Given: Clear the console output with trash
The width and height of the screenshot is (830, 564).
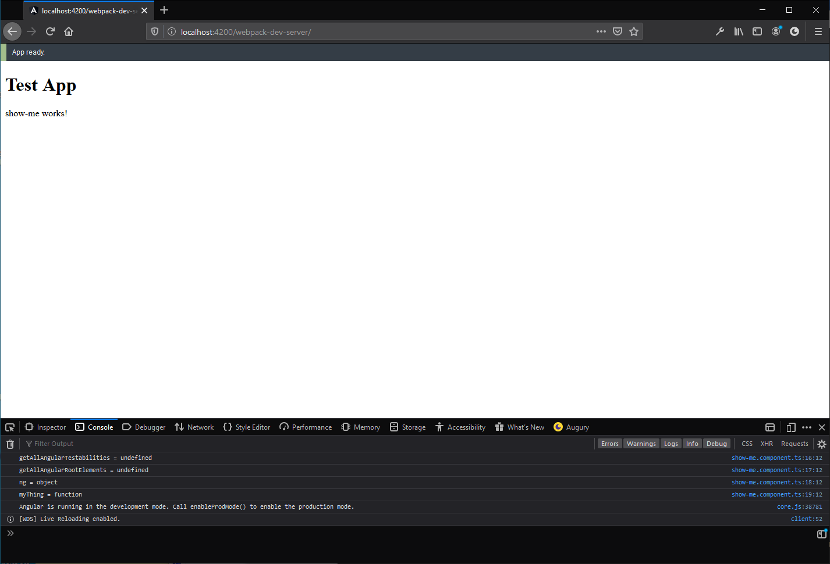Looking at the screenshot, I should point(10,444).
